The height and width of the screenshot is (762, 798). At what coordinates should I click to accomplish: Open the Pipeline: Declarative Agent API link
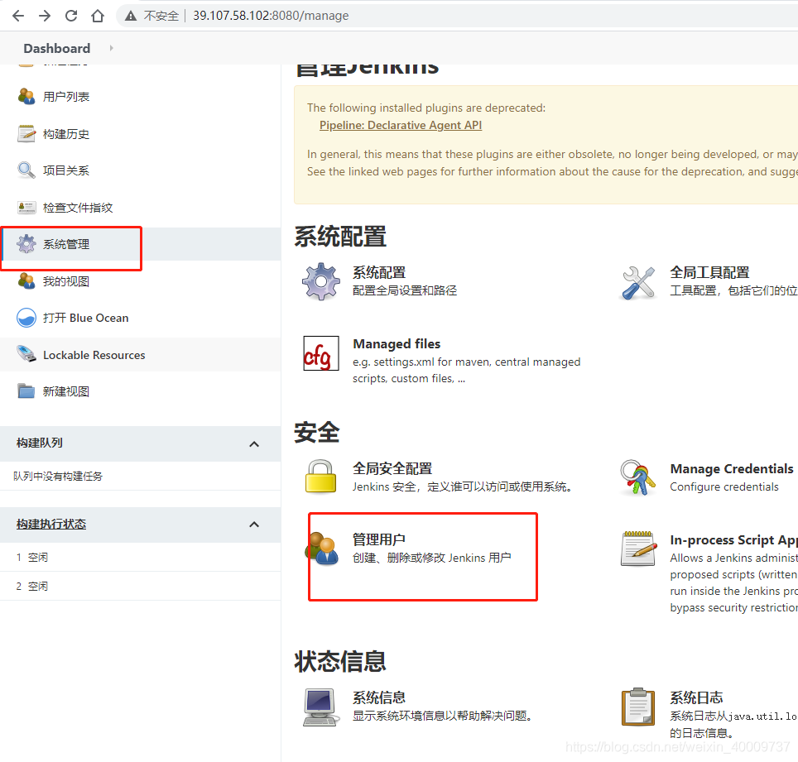(x=401, y=125)
